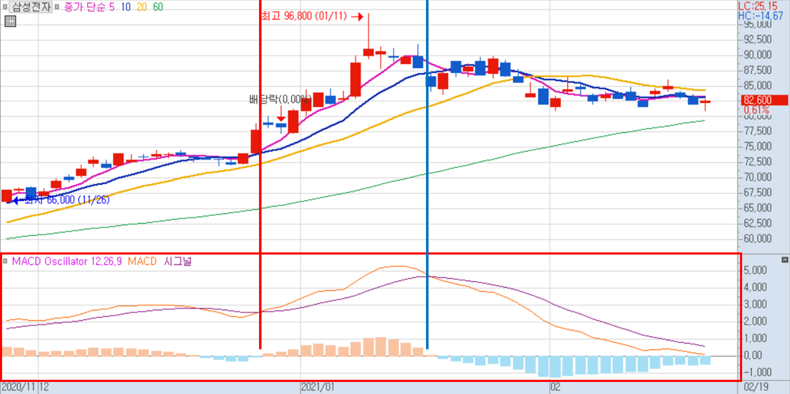Toggle the square marker before 종가 단순
Image resolution: width=790 pixels, height=394 pixels.
click(x=57, y=7)
